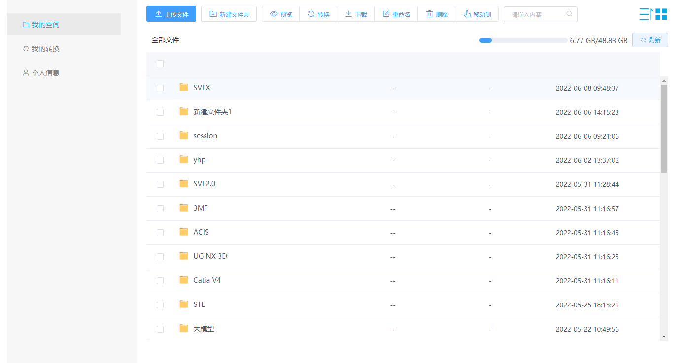Click the delete (删除) trash icon

pyautogui.click(x=429, y=14)
